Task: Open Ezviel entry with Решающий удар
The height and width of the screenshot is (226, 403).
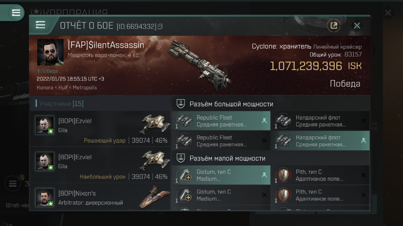Action: [x=100, y=129]
